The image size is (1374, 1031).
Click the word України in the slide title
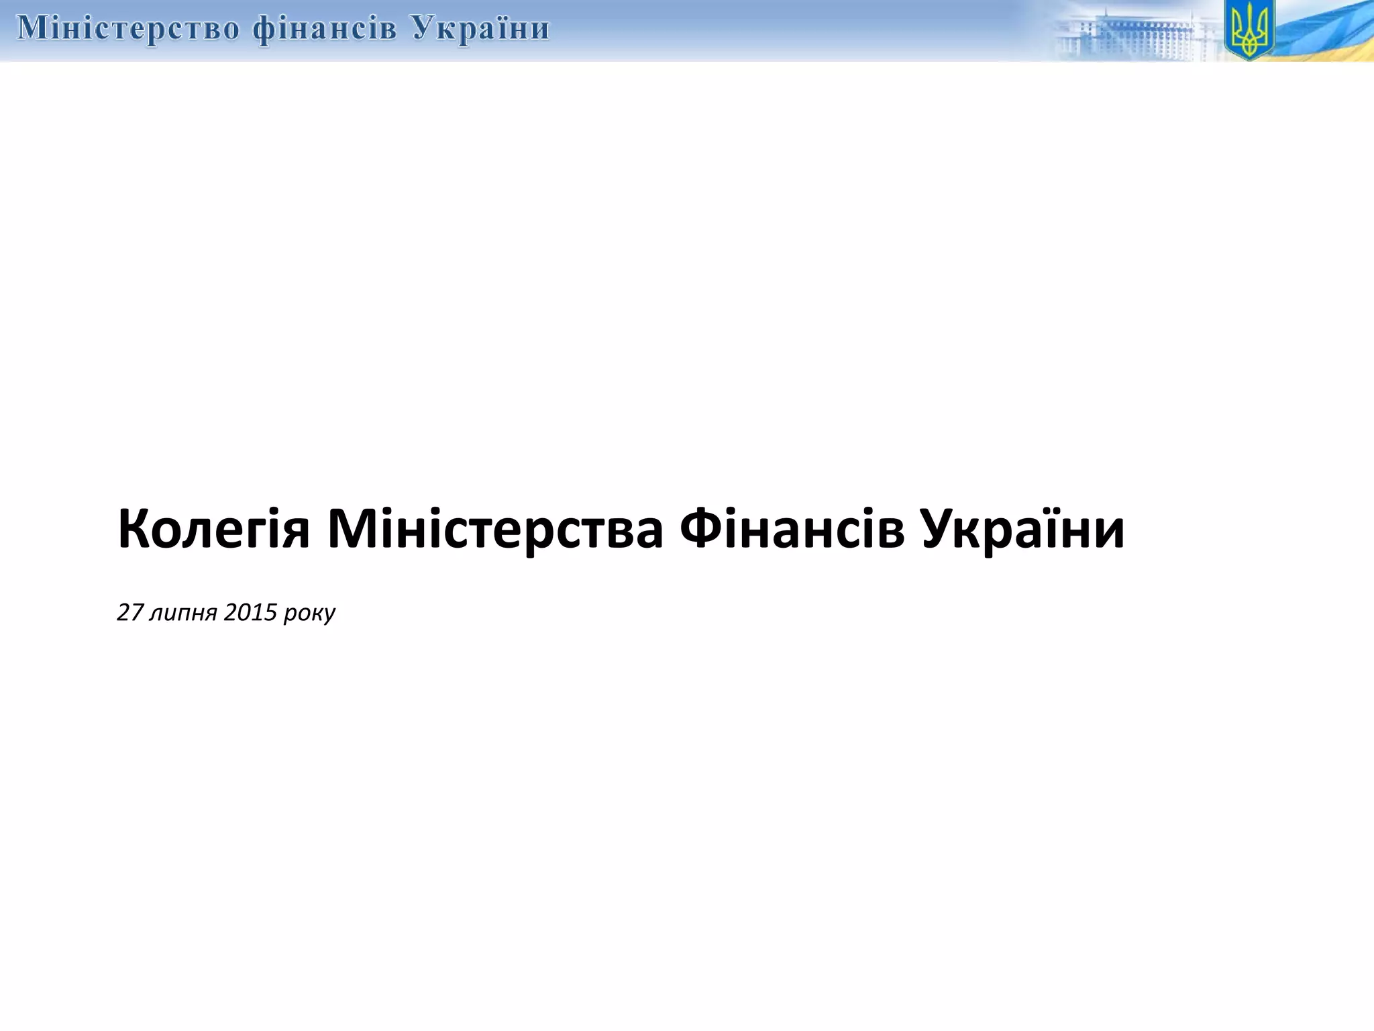1022,530
